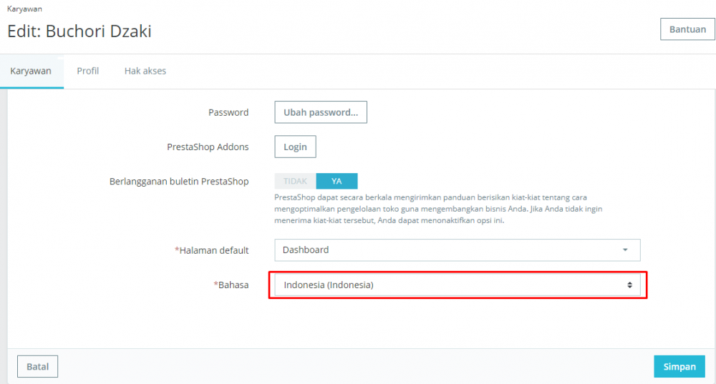716x384 pixels.
Task: Click the Edit: Buchori Dzaki page title
Action: (x=79, y=31)
